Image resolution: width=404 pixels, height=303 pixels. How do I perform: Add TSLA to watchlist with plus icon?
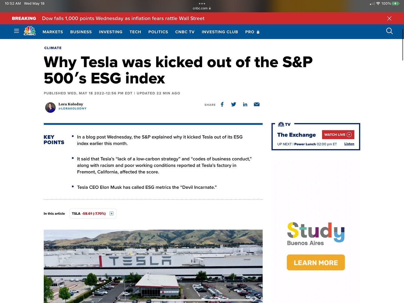coord(112,214)
